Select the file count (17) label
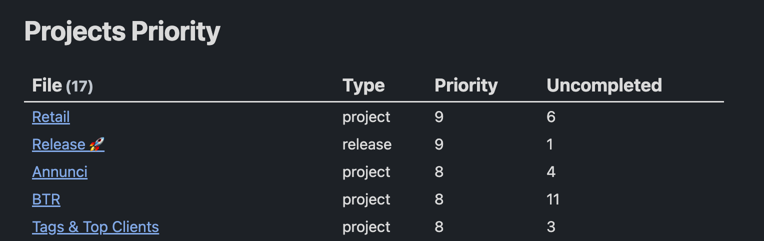The image size is (764, 241). [79, 86]
